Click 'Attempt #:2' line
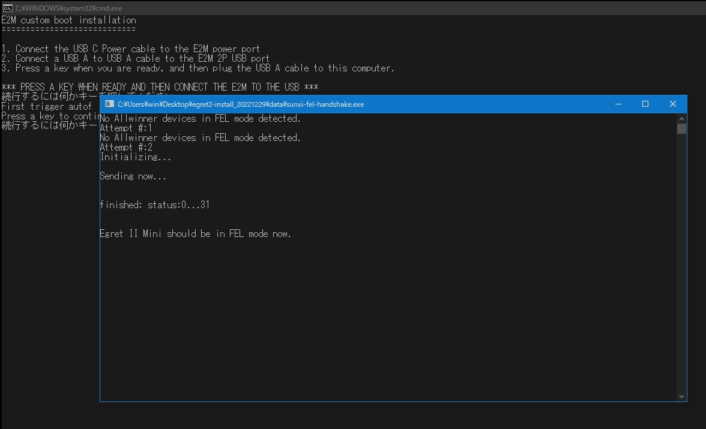 [126, 147]
